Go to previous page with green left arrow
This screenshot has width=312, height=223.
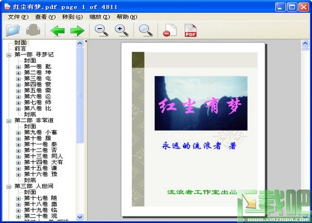pyautogui.click(x=58, y=31)
